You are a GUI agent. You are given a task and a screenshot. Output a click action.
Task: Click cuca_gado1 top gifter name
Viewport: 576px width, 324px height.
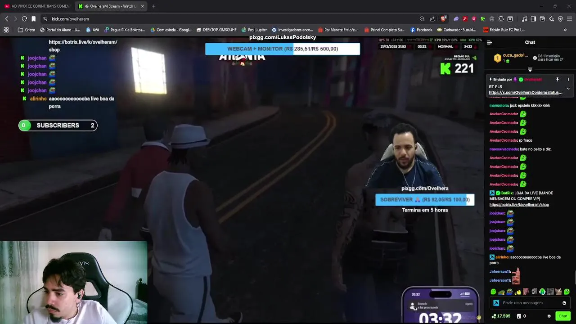tap(516, 55)
